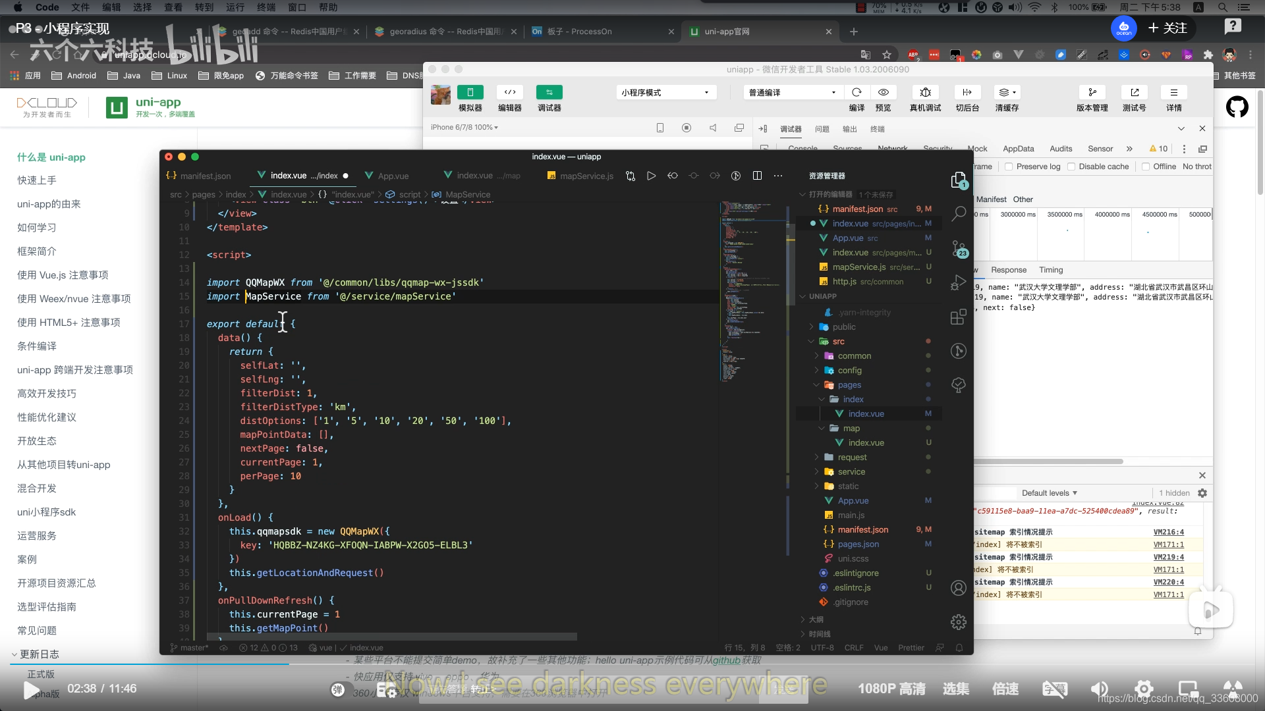Click the run triangle icon in the editor toolbar
This screenshot has width=1265, height=711.
point(651,176)
